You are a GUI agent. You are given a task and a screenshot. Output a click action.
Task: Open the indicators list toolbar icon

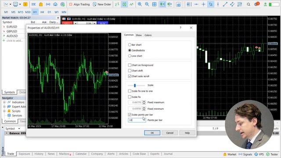tap(189, 4)
